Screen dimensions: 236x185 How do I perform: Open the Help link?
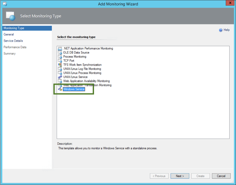(x=227, y=30)
